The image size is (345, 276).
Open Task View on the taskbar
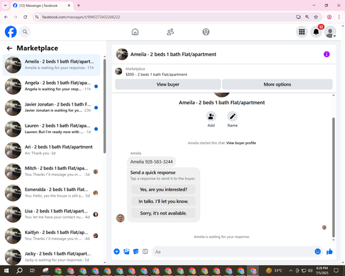(x=32, y=270)
